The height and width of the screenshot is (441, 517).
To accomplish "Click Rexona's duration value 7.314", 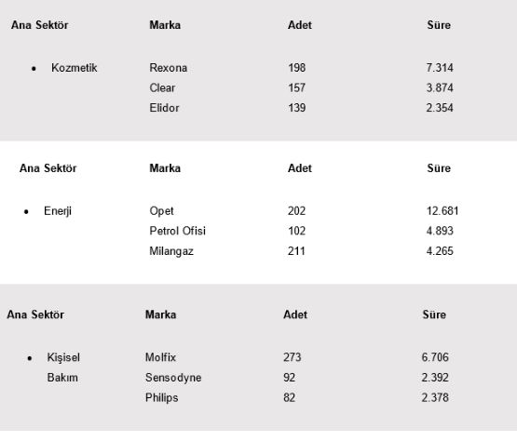I will click(x=440, y=68).
